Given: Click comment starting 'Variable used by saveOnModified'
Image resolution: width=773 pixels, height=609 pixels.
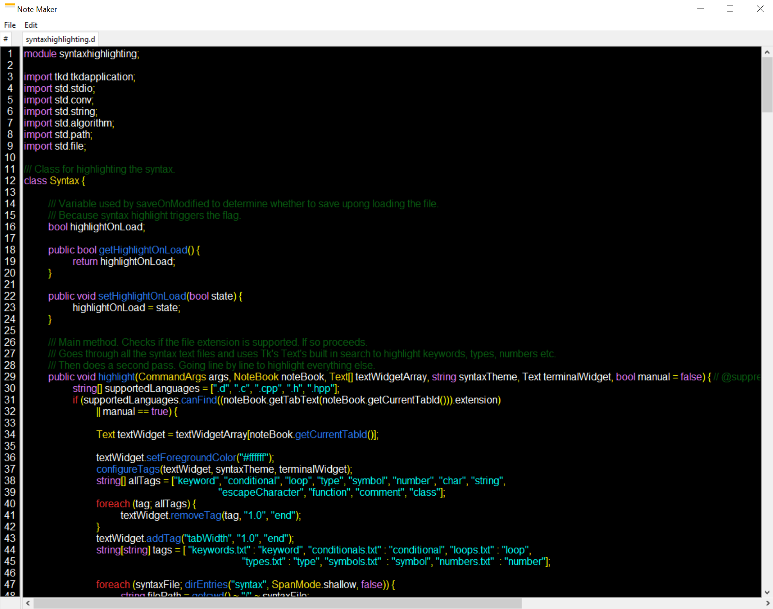Looking at the screenshot, I should point(243,204).
